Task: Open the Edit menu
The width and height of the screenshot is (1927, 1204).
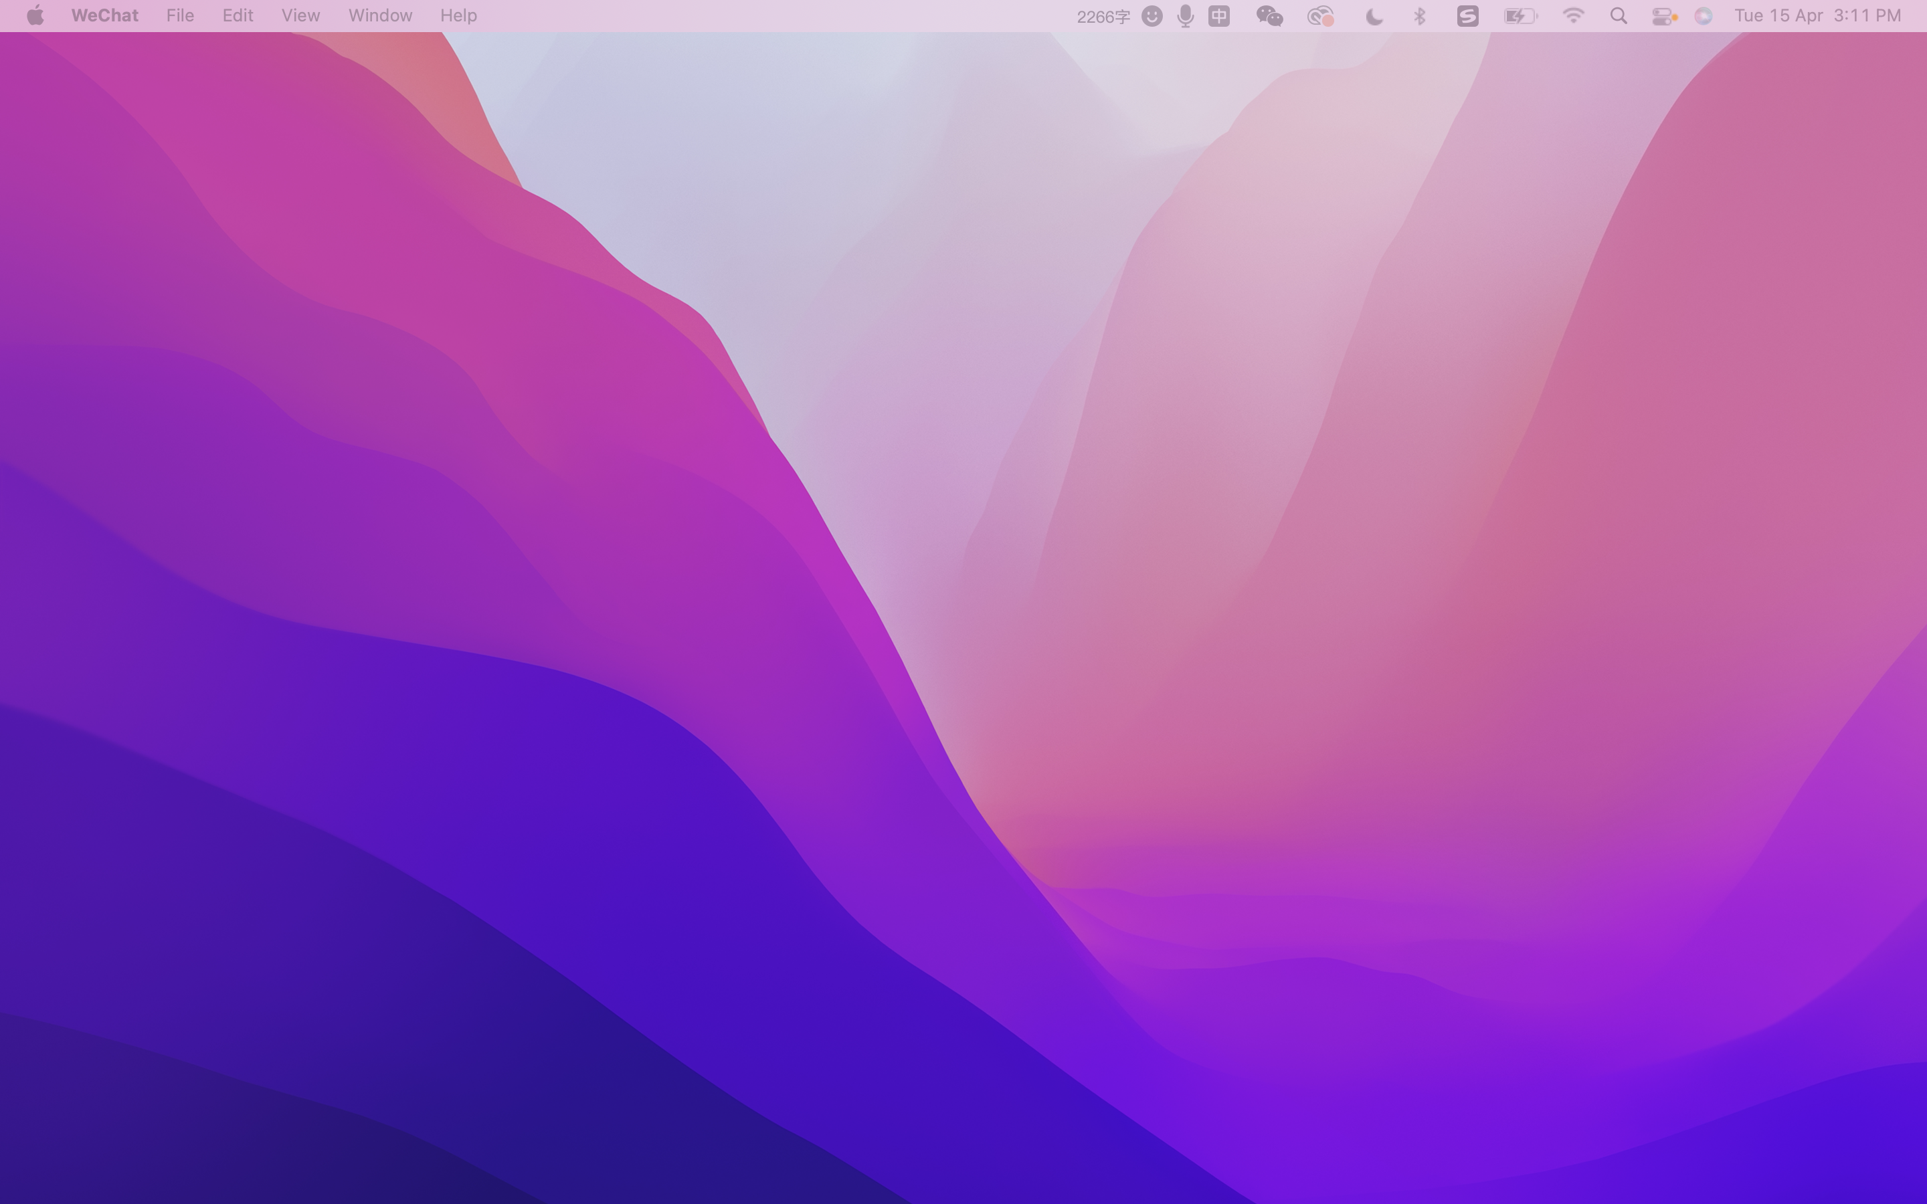Action: pos(238,16)
